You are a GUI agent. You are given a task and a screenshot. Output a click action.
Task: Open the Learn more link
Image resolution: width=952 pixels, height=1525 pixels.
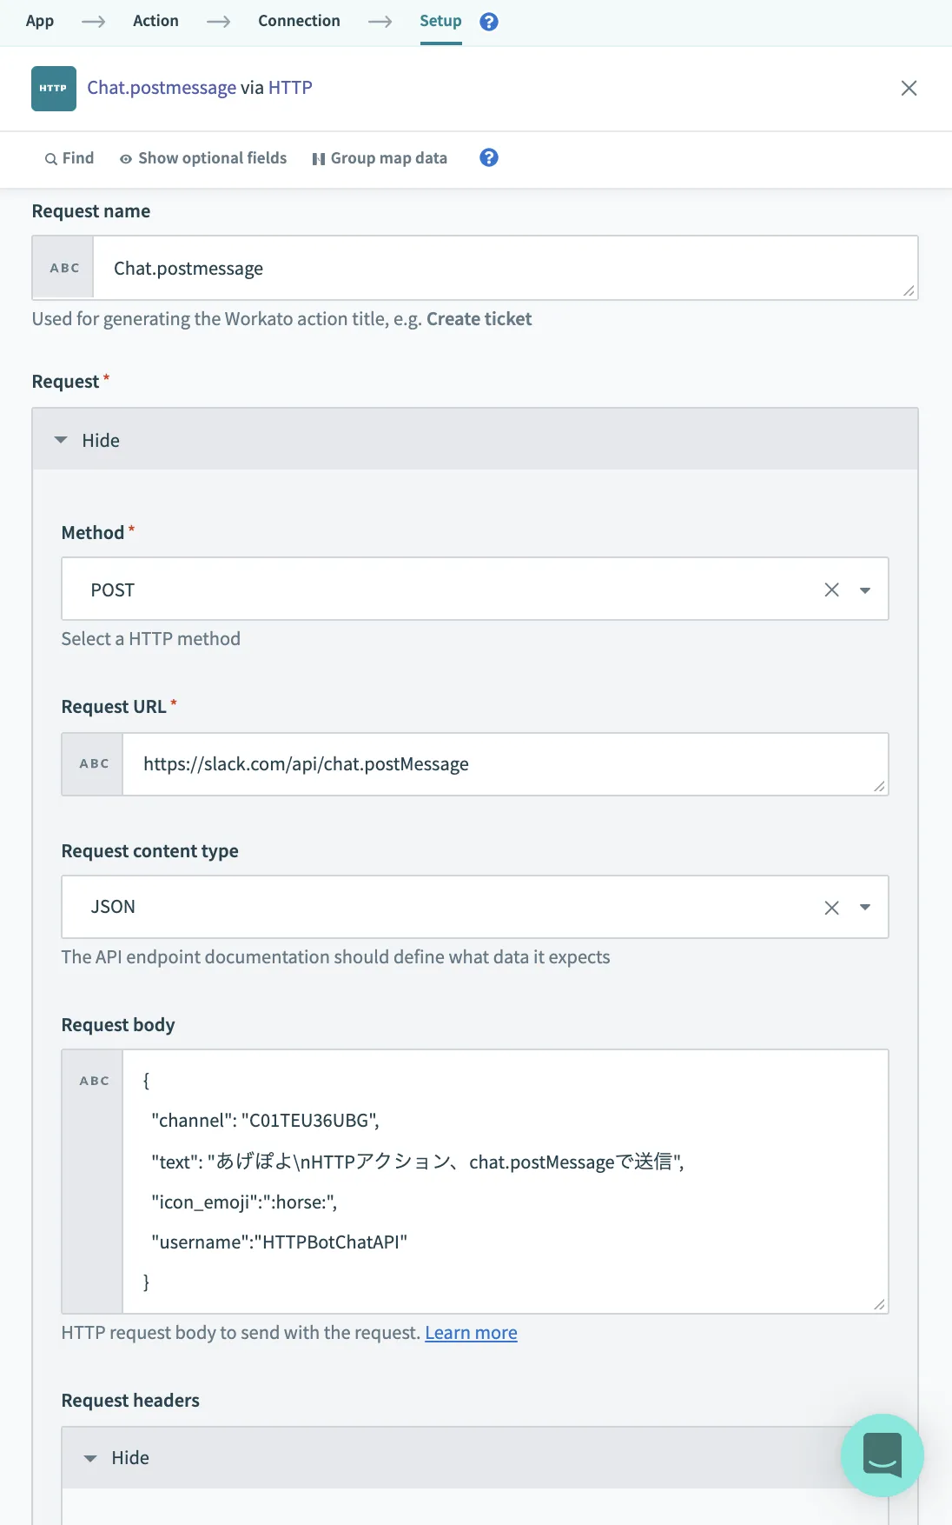click(x=471, y=1333)
